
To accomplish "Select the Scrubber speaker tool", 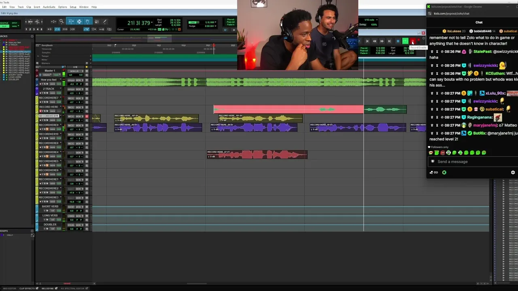I will point(97,21).
